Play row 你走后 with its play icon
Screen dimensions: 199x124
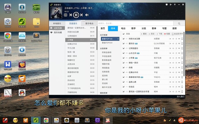[x=170, y=87]
